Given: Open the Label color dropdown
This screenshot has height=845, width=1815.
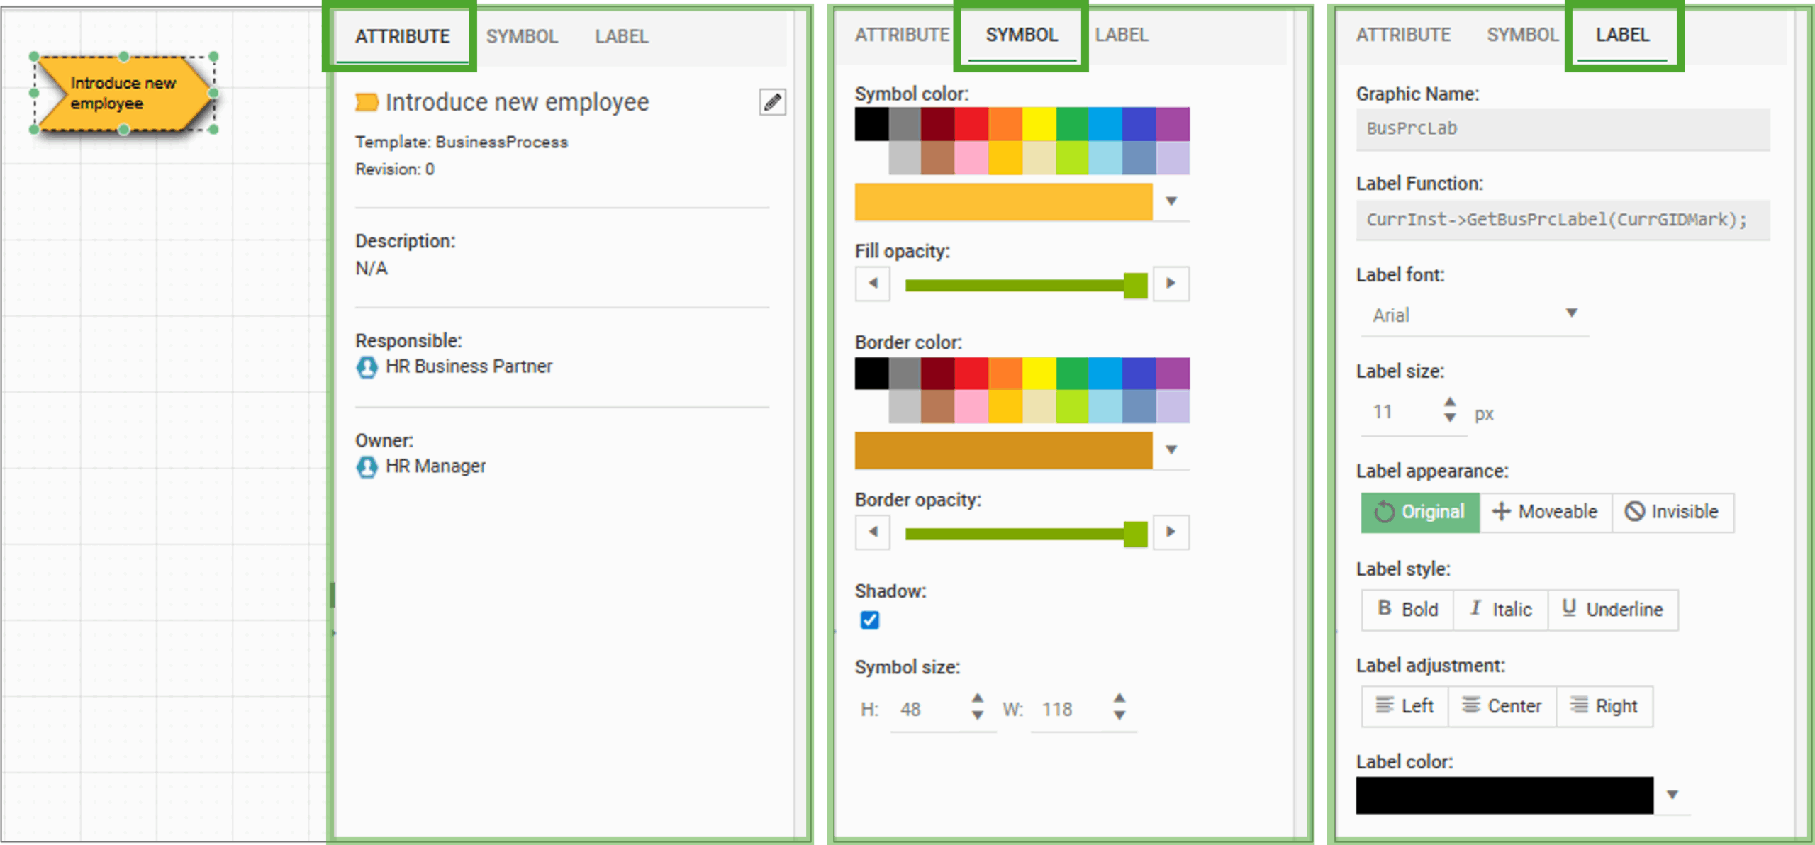Looking at the screenshot, I should click(1672, 795).
